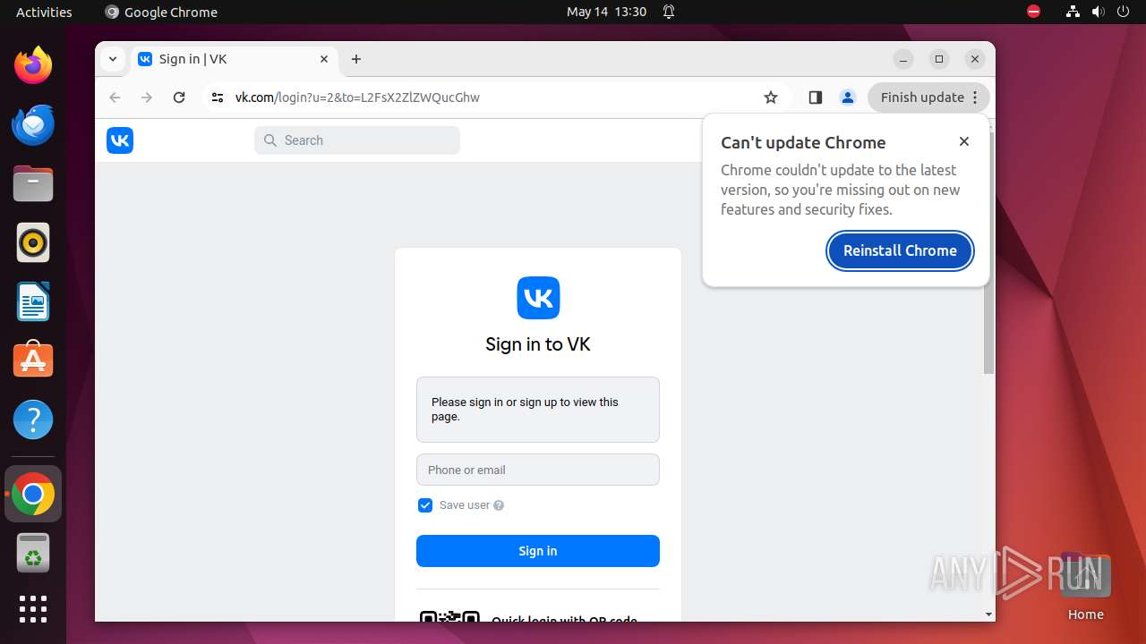Click the Save user help question icon
Screen dimensions: 1146x644
499,505
